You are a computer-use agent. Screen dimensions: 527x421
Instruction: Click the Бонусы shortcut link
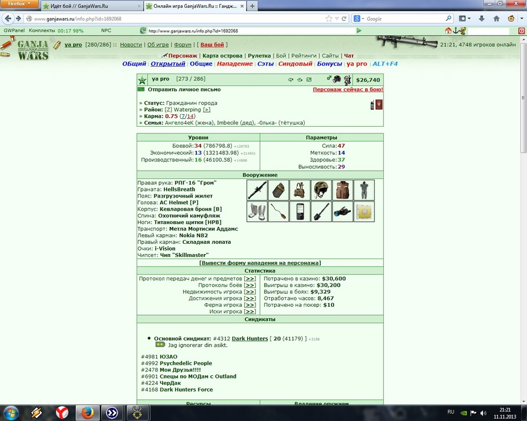click(329, 64)
